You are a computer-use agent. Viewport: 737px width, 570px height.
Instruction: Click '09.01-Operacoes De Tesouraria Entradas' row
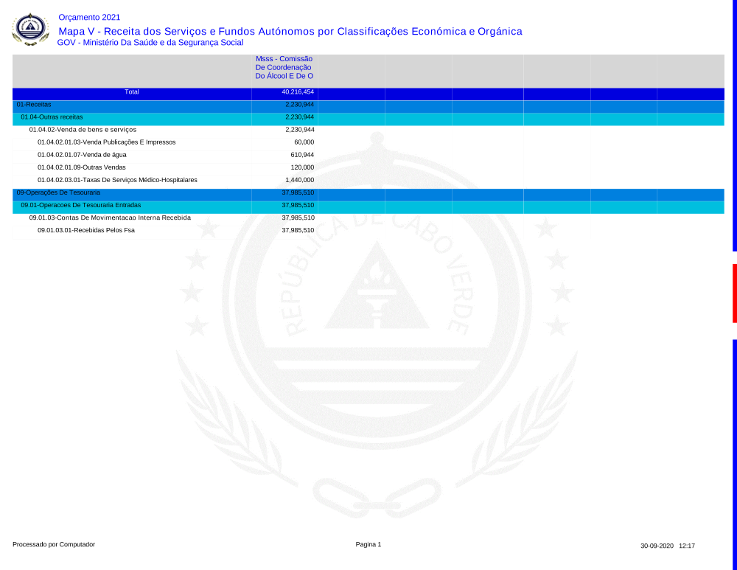click(x=80, y=205)
